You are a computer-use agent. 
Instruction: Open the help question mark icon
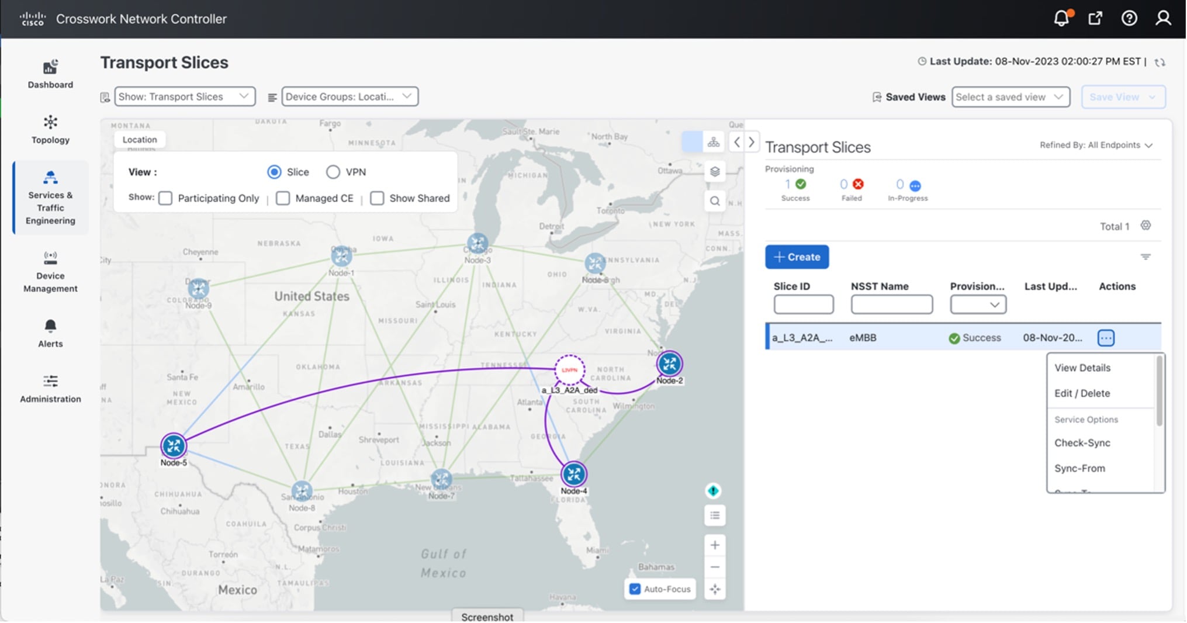coord(1129,18)
